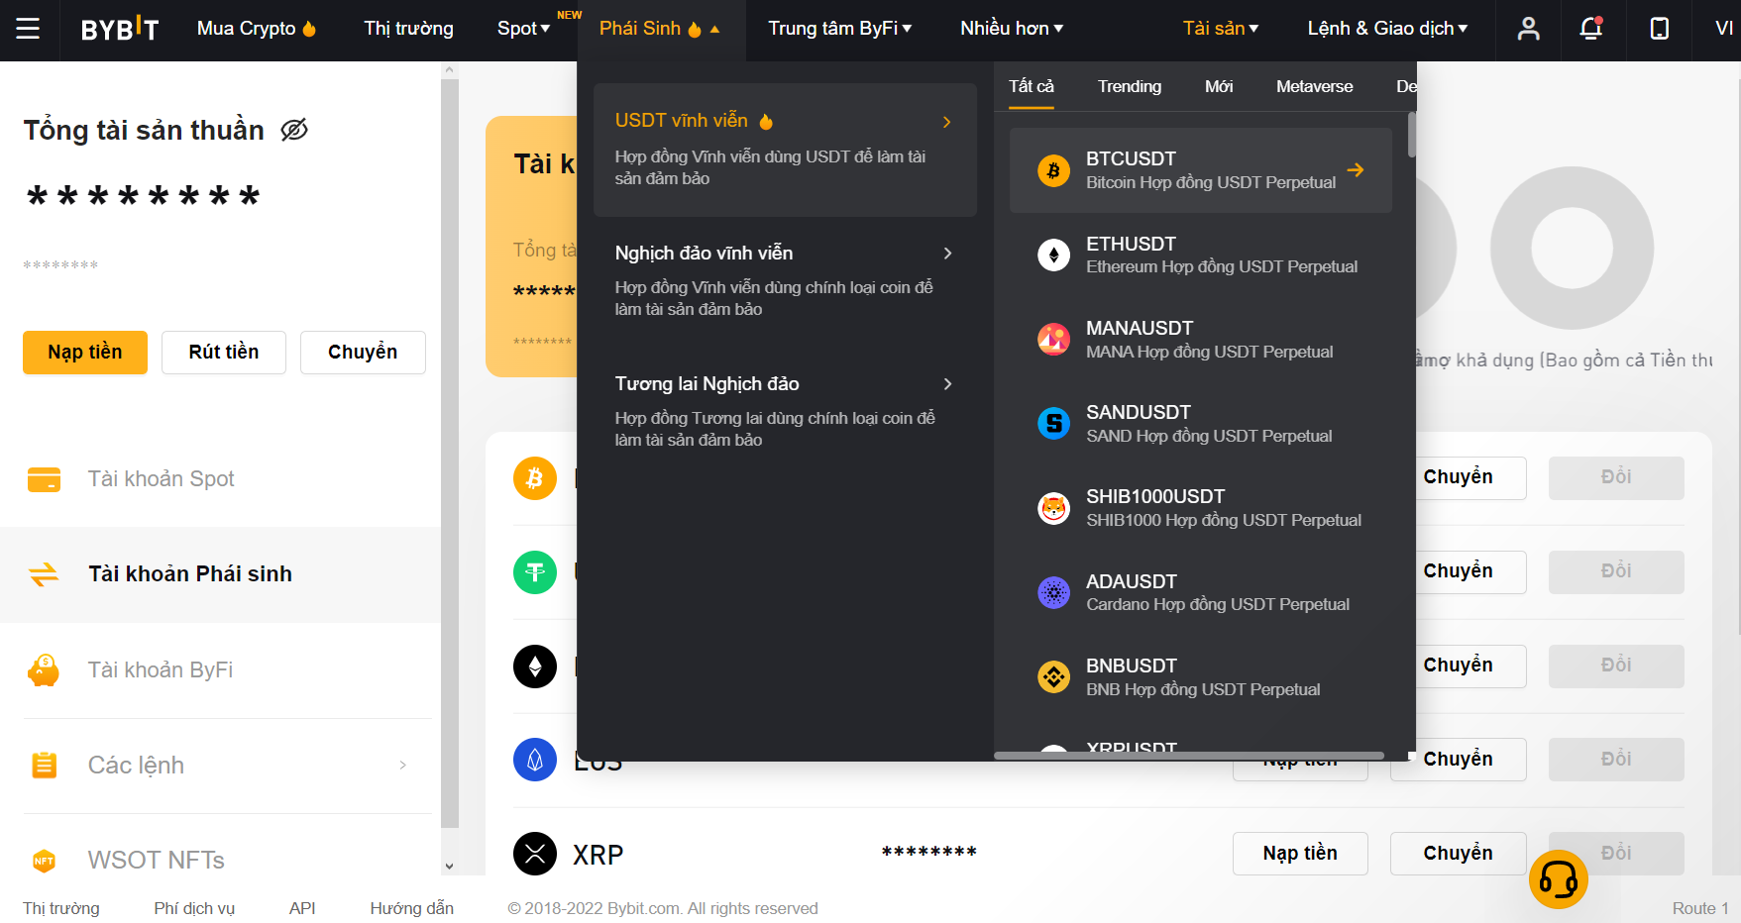Screen dimensions: 1741x923
Task: Expand the Các lệnh sidebar chevron
Action: click(x=402, y=765)
